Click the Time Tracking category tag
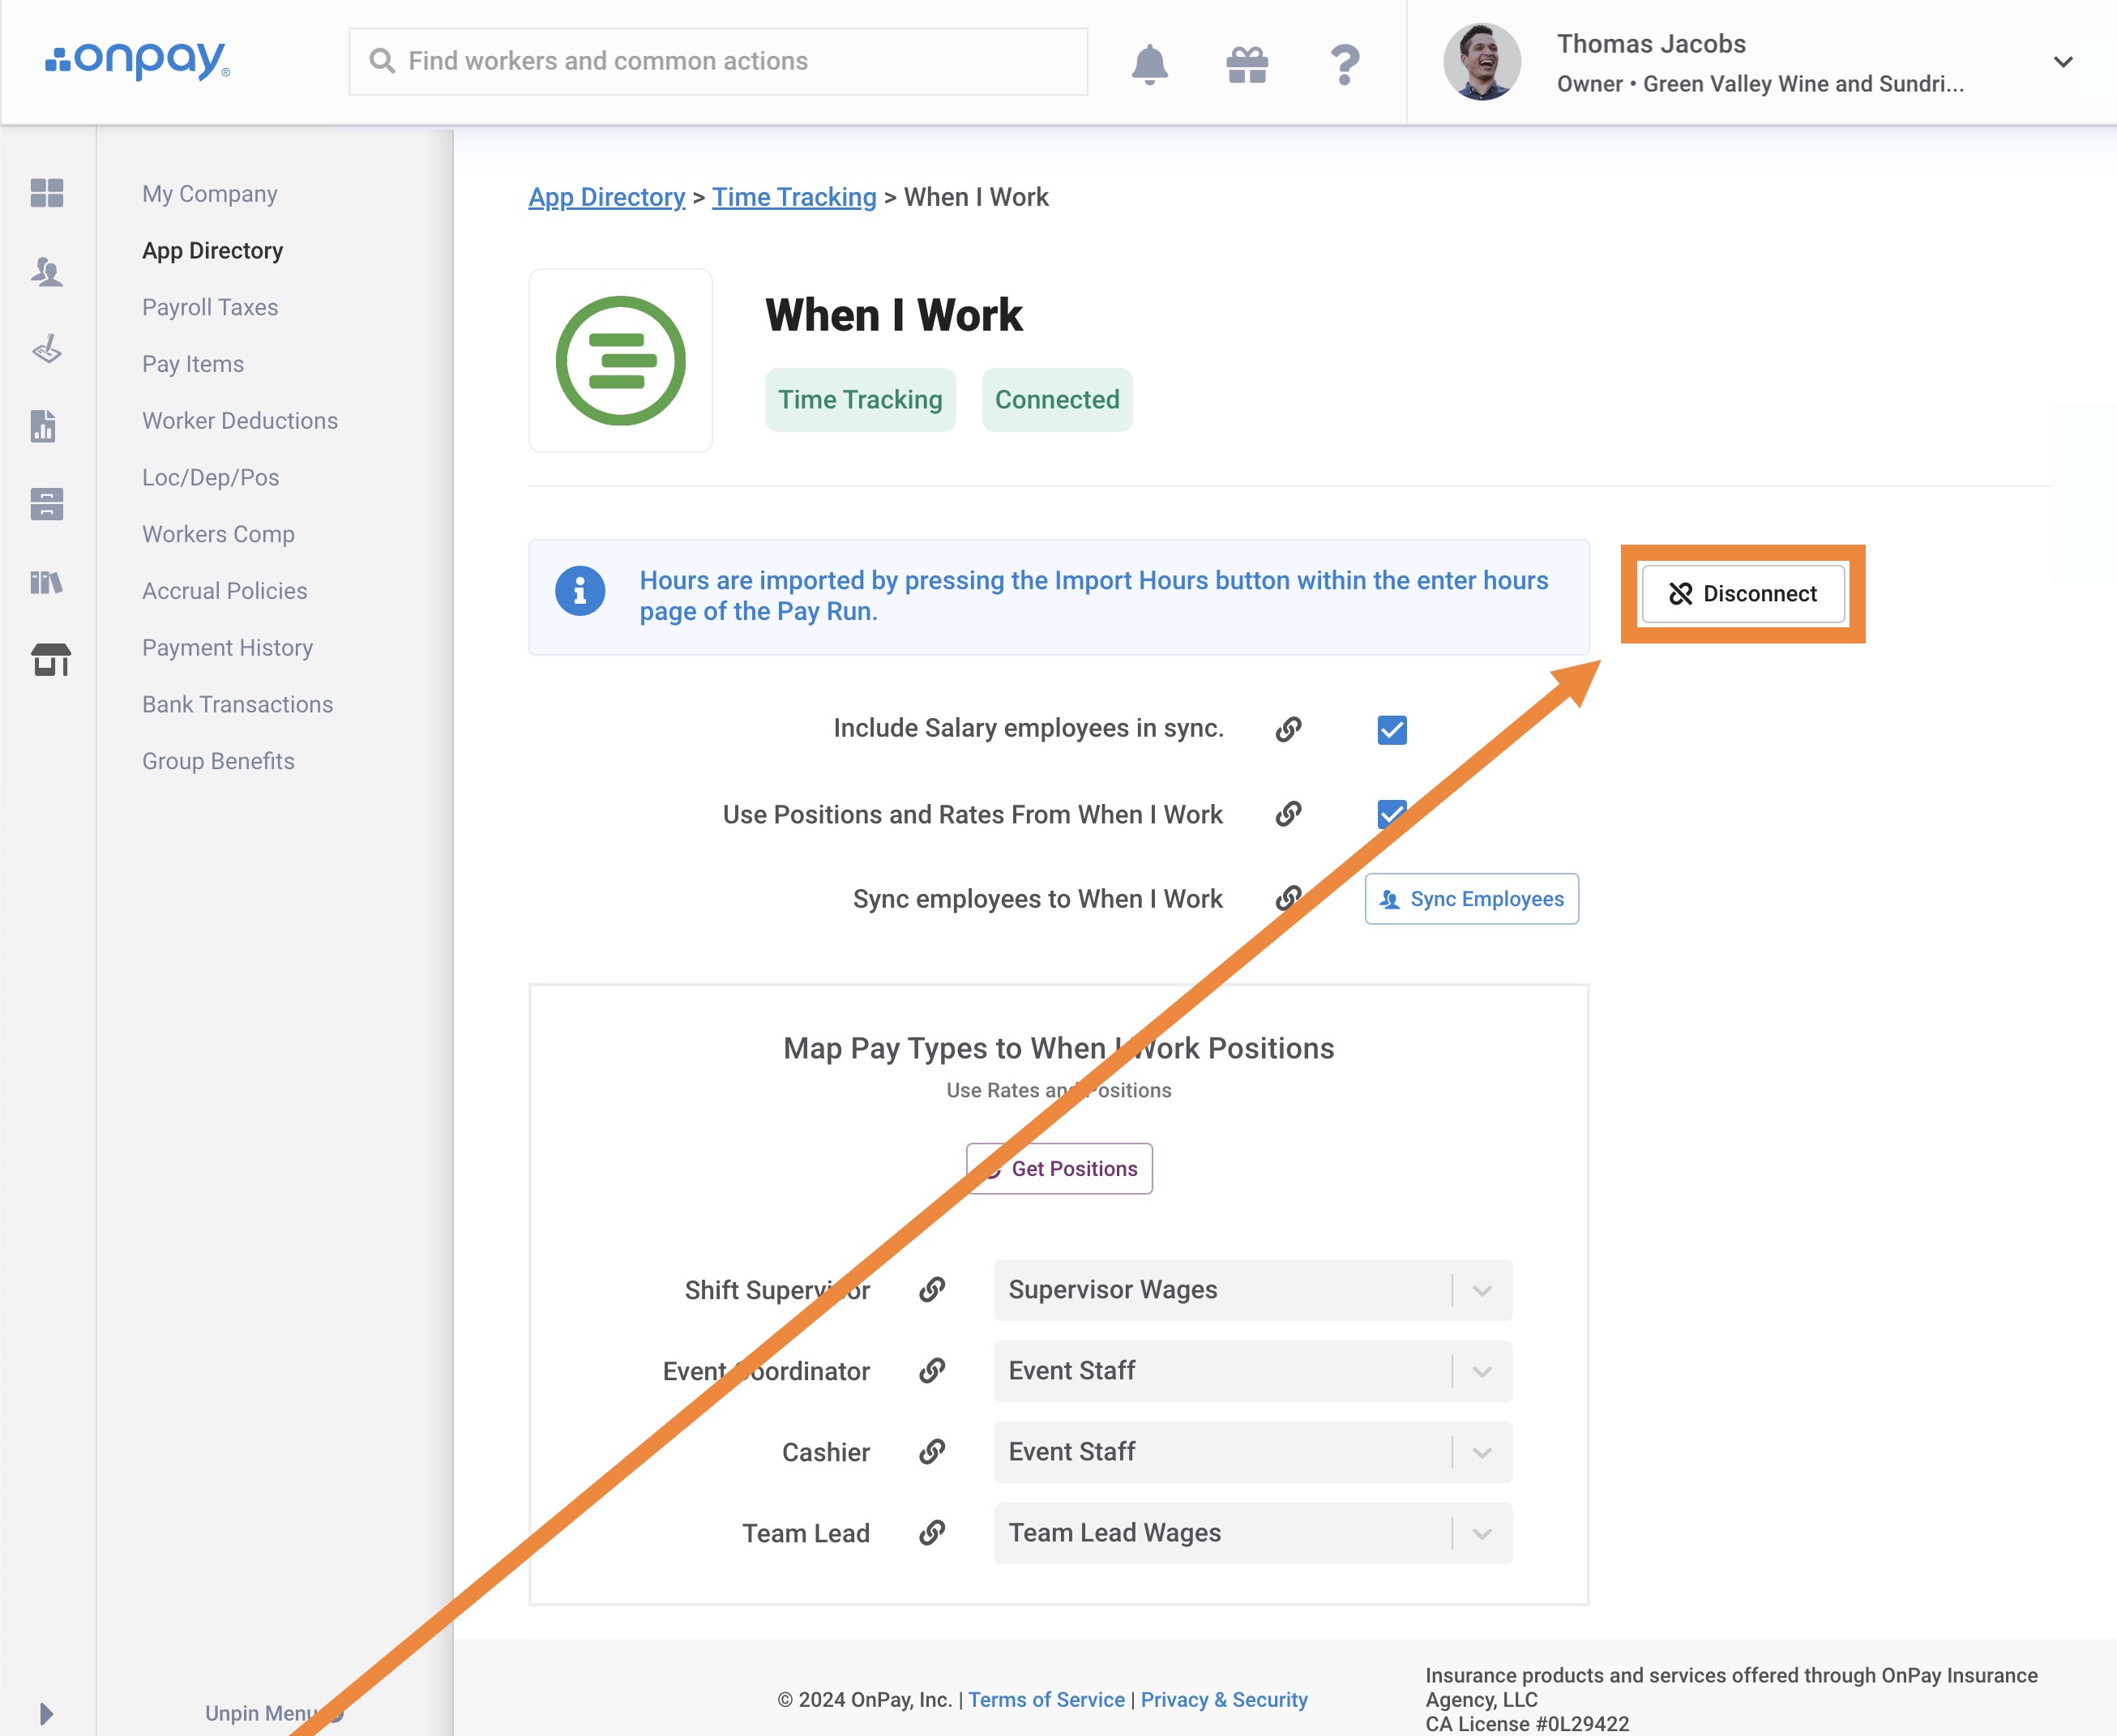The image size is (2117, 1736). point(860,400)
